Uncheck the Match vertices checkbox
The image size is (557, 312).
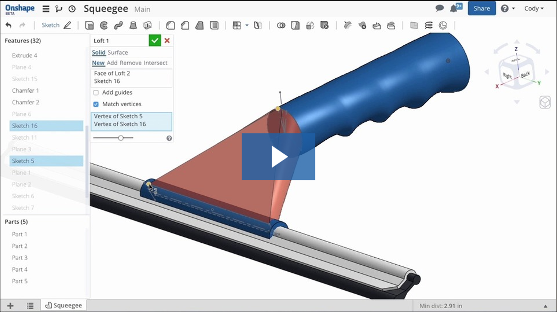point(96,104)
